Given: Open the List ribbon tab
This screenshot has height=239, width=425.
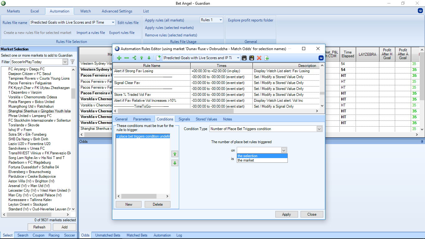Looking at the screenshot, I should coord(146,11).
